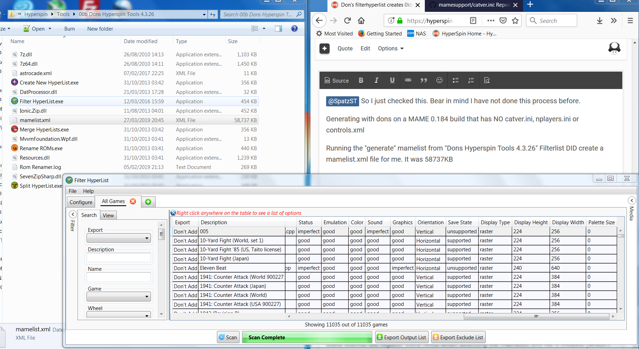Close the All Games tab with the red X

tap(133, 201)
